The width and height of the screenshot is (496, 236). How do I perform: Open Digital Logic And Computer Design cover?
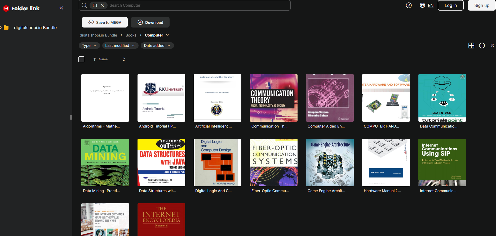218,162
